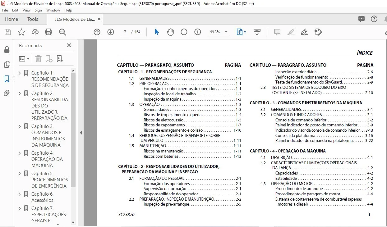This screenshot has width=387, height=227.
Task: Select the JLG Modelos document tab
Action: [x=75, y=19]
